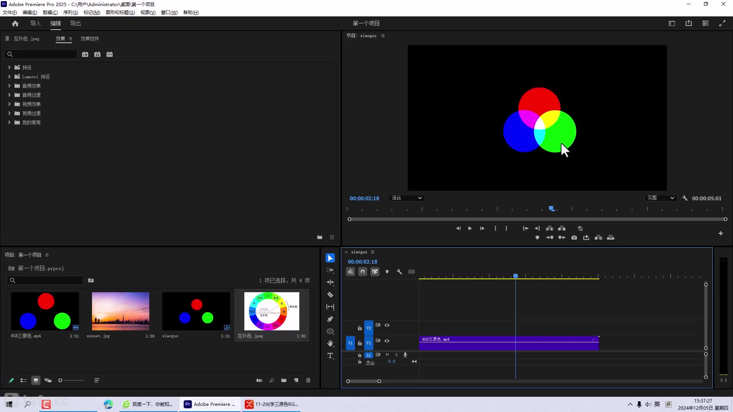Click the Export Frame camera icon
The width and height of the screenshot is (733, 412).
(x=574, y=238)
